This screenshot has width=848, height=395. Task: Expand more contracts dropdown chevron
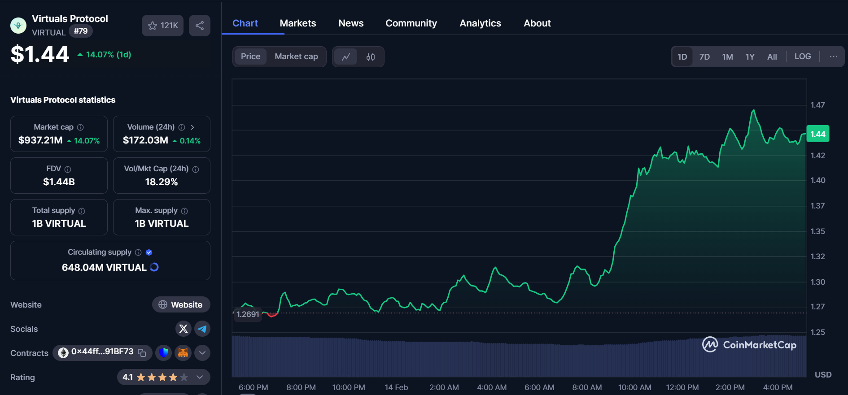tap(202, 353)
